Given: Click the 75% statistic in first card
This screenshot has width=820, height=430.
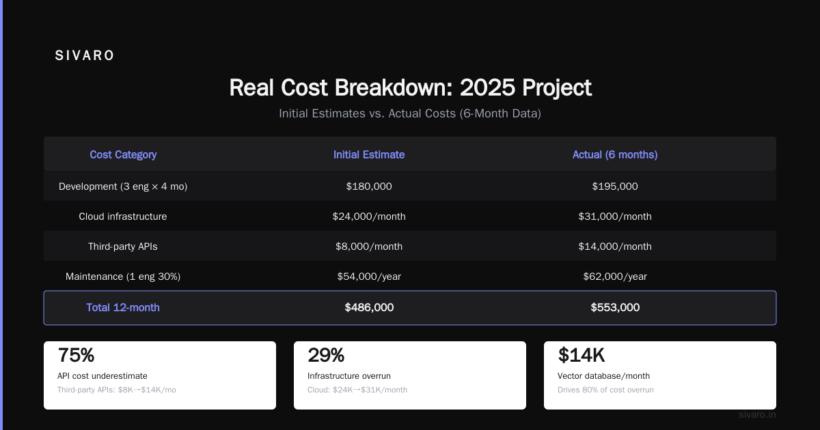Looking at the screenshot, I should (x=77, y=356).
